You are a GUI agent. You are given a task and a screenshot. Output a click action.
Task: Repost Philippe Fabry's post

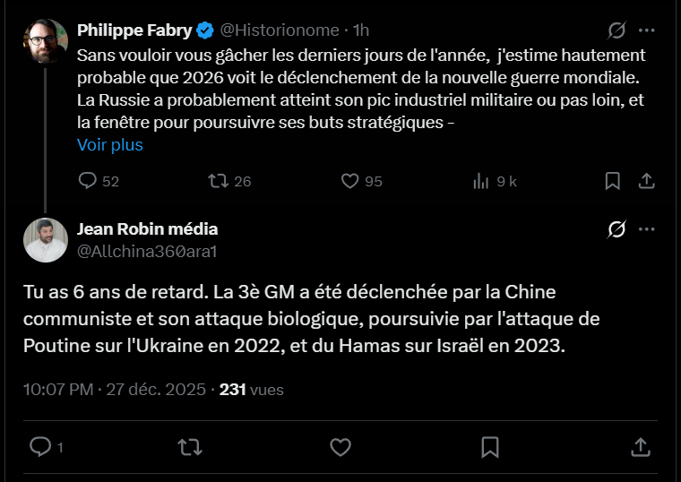tap(218, 181)
